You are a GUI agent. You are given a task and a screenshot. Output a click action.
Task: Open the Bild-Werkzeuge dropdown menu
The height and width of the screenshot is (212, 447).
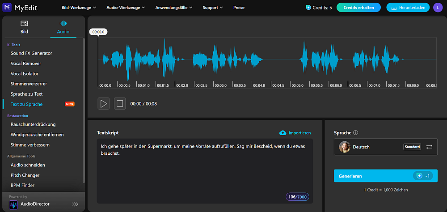pos(79,8)
